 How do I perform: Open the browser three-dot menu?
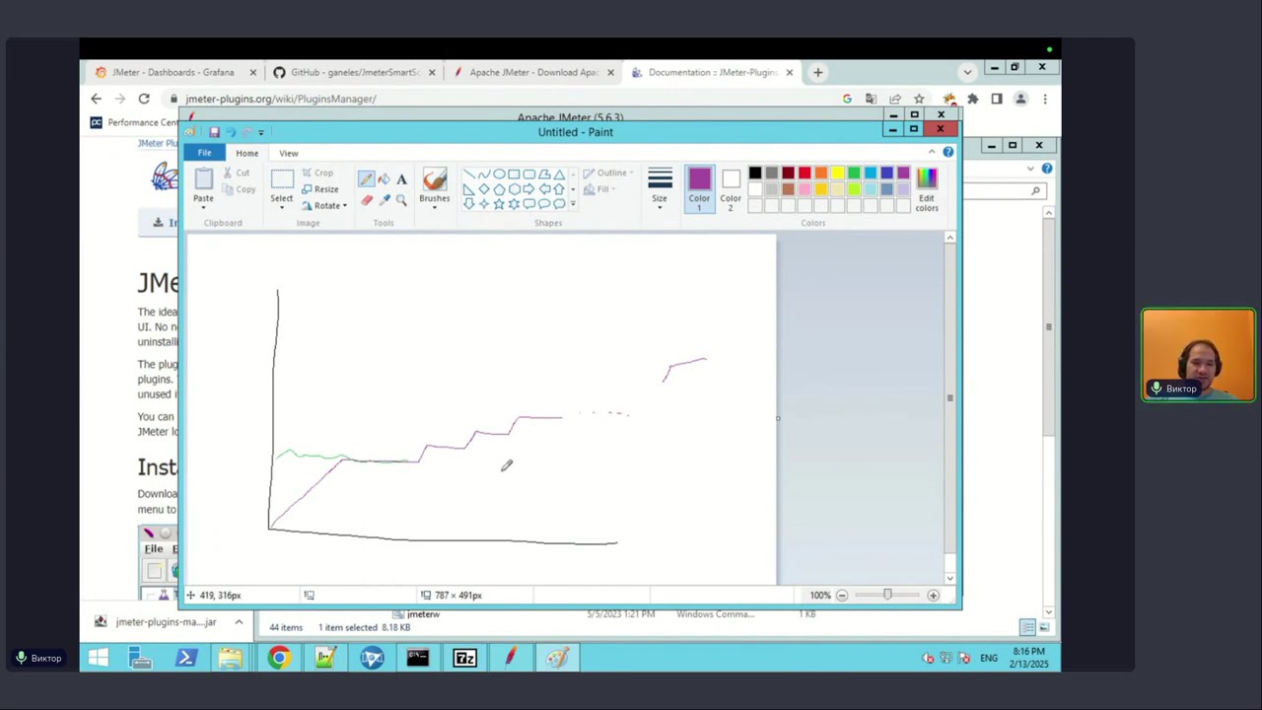click(1045, 99)
